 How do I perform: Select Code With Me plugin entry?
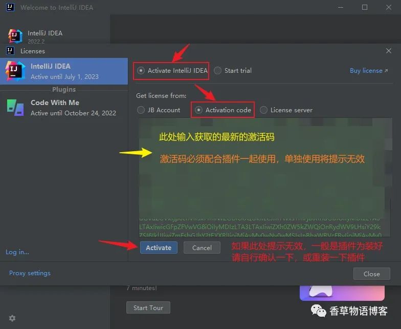64,108
